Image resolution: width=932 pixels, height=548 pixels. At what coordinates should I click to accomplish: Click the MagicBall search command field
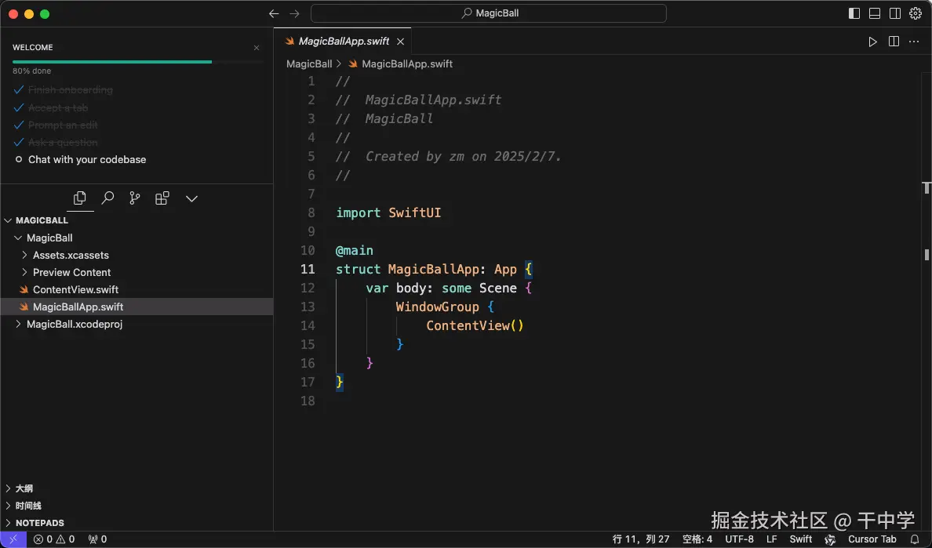489,13
